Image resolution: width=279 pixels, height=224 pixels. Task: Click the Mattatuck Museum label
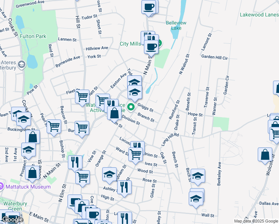(28, 187)
